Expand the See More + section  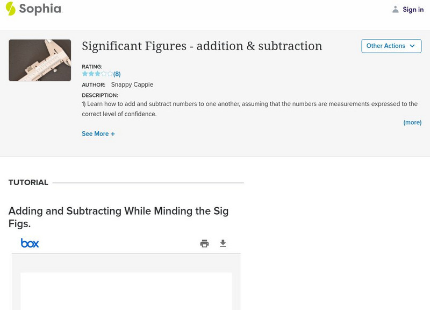pyautogui.click(x=98, y=133)
